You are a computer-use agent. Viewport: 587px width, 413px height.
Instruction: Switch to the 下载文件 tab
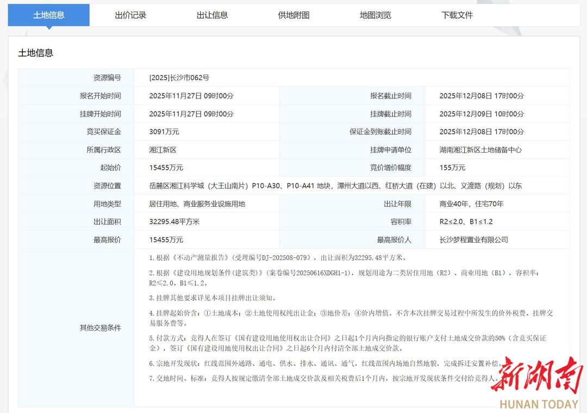[x=457, y=15]
